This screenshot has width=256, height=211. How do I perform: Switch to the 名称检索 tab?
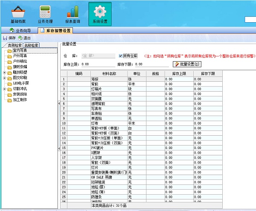click(x=32, y=45)
